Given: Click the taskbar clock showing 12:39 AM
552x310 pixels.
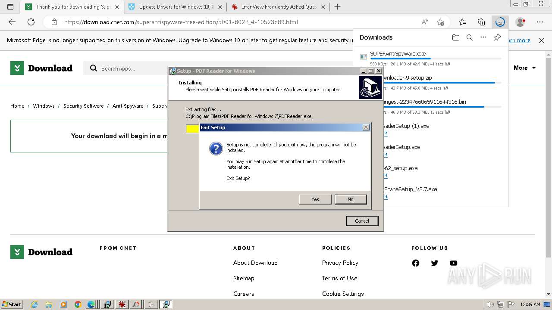Looking at the screenshot, I should [x=530, y=304].
